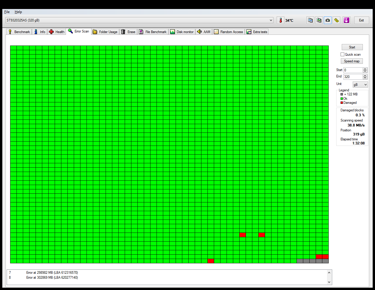Image resolution: width=375 pixels, height=290 pixels.
Task: Click the Health tab red cross icon
Action: coord(51,32)
